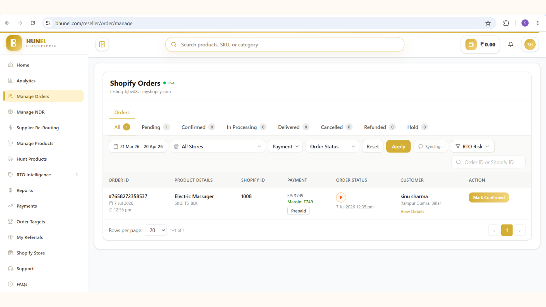Screen dimensions: 546x307
Task: Click Mark Confirmed for order 1008
Action: (489, 198)
